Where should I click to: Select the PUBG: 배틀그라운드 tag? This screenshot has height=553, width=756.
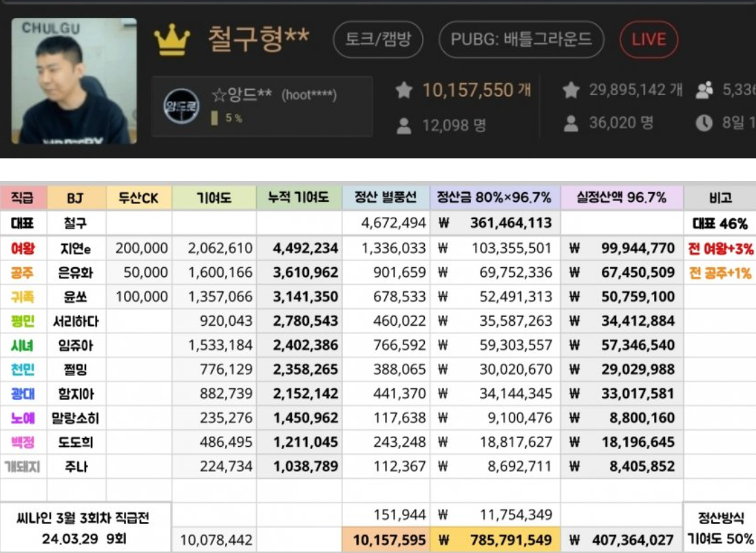[x=521, y=39]
